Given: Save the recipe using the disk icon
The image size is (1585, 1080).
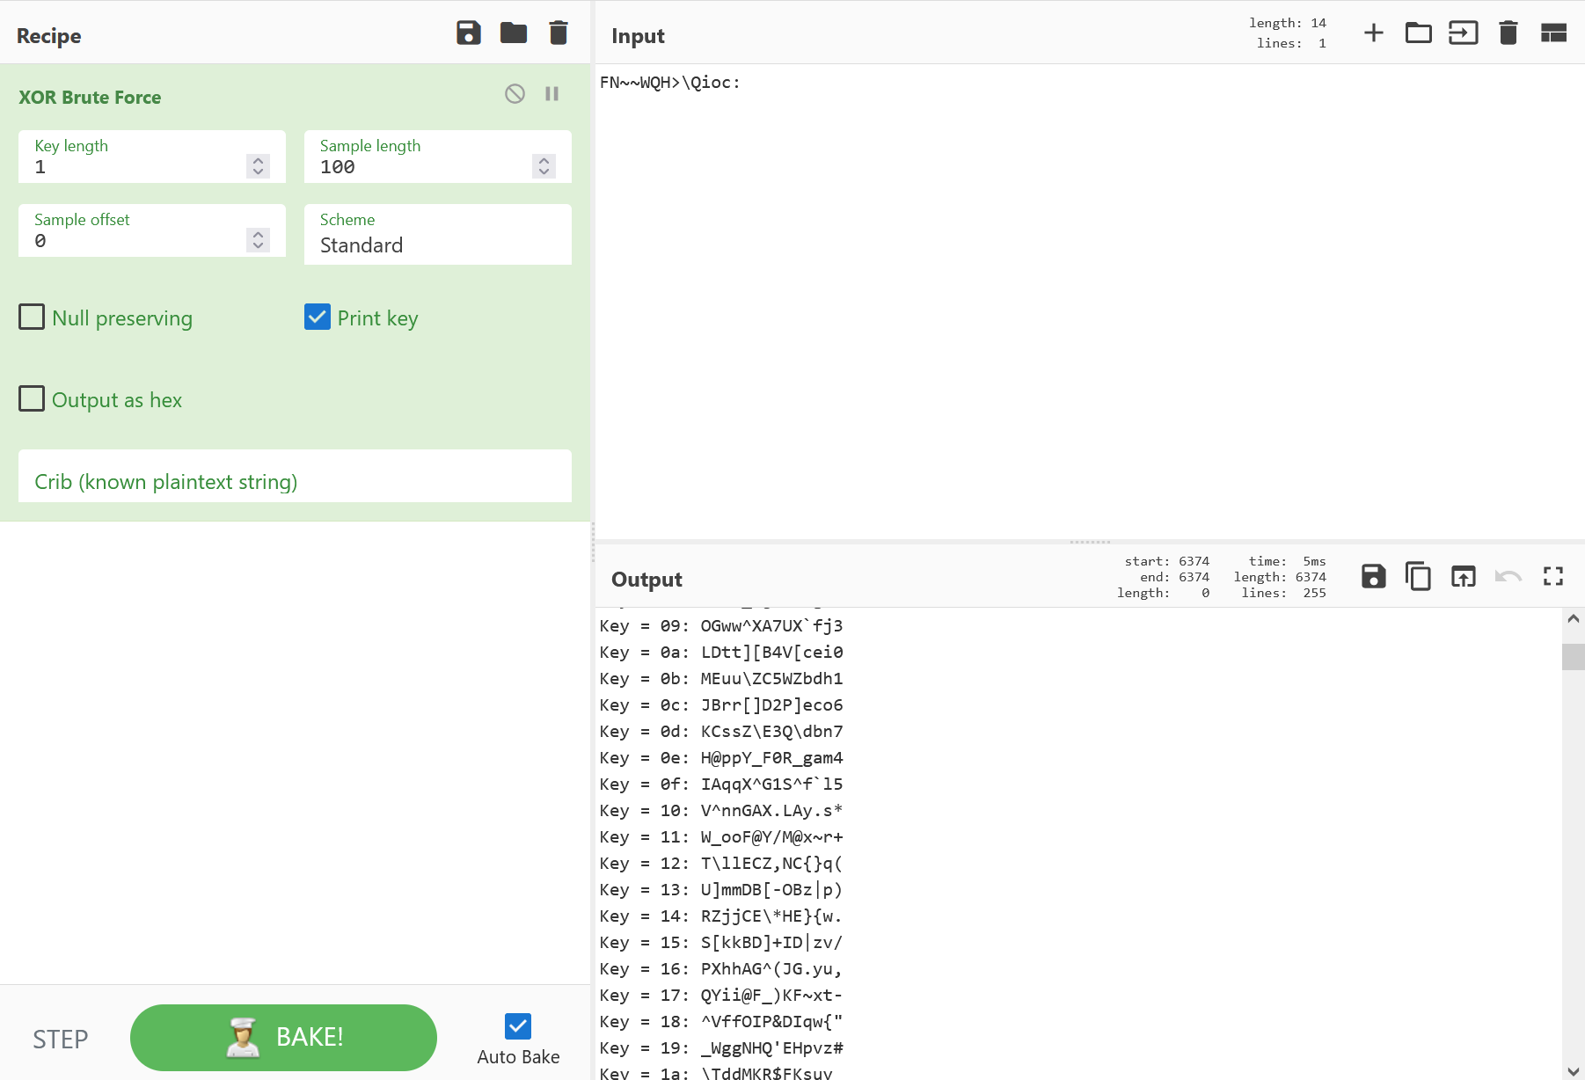Looking at the screenshot, I should (469, 33).
